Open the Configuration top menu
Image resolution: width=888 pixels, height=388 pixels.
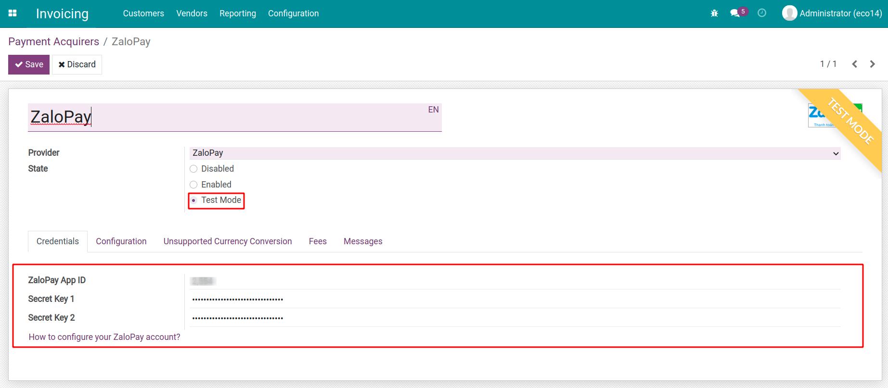294,13
